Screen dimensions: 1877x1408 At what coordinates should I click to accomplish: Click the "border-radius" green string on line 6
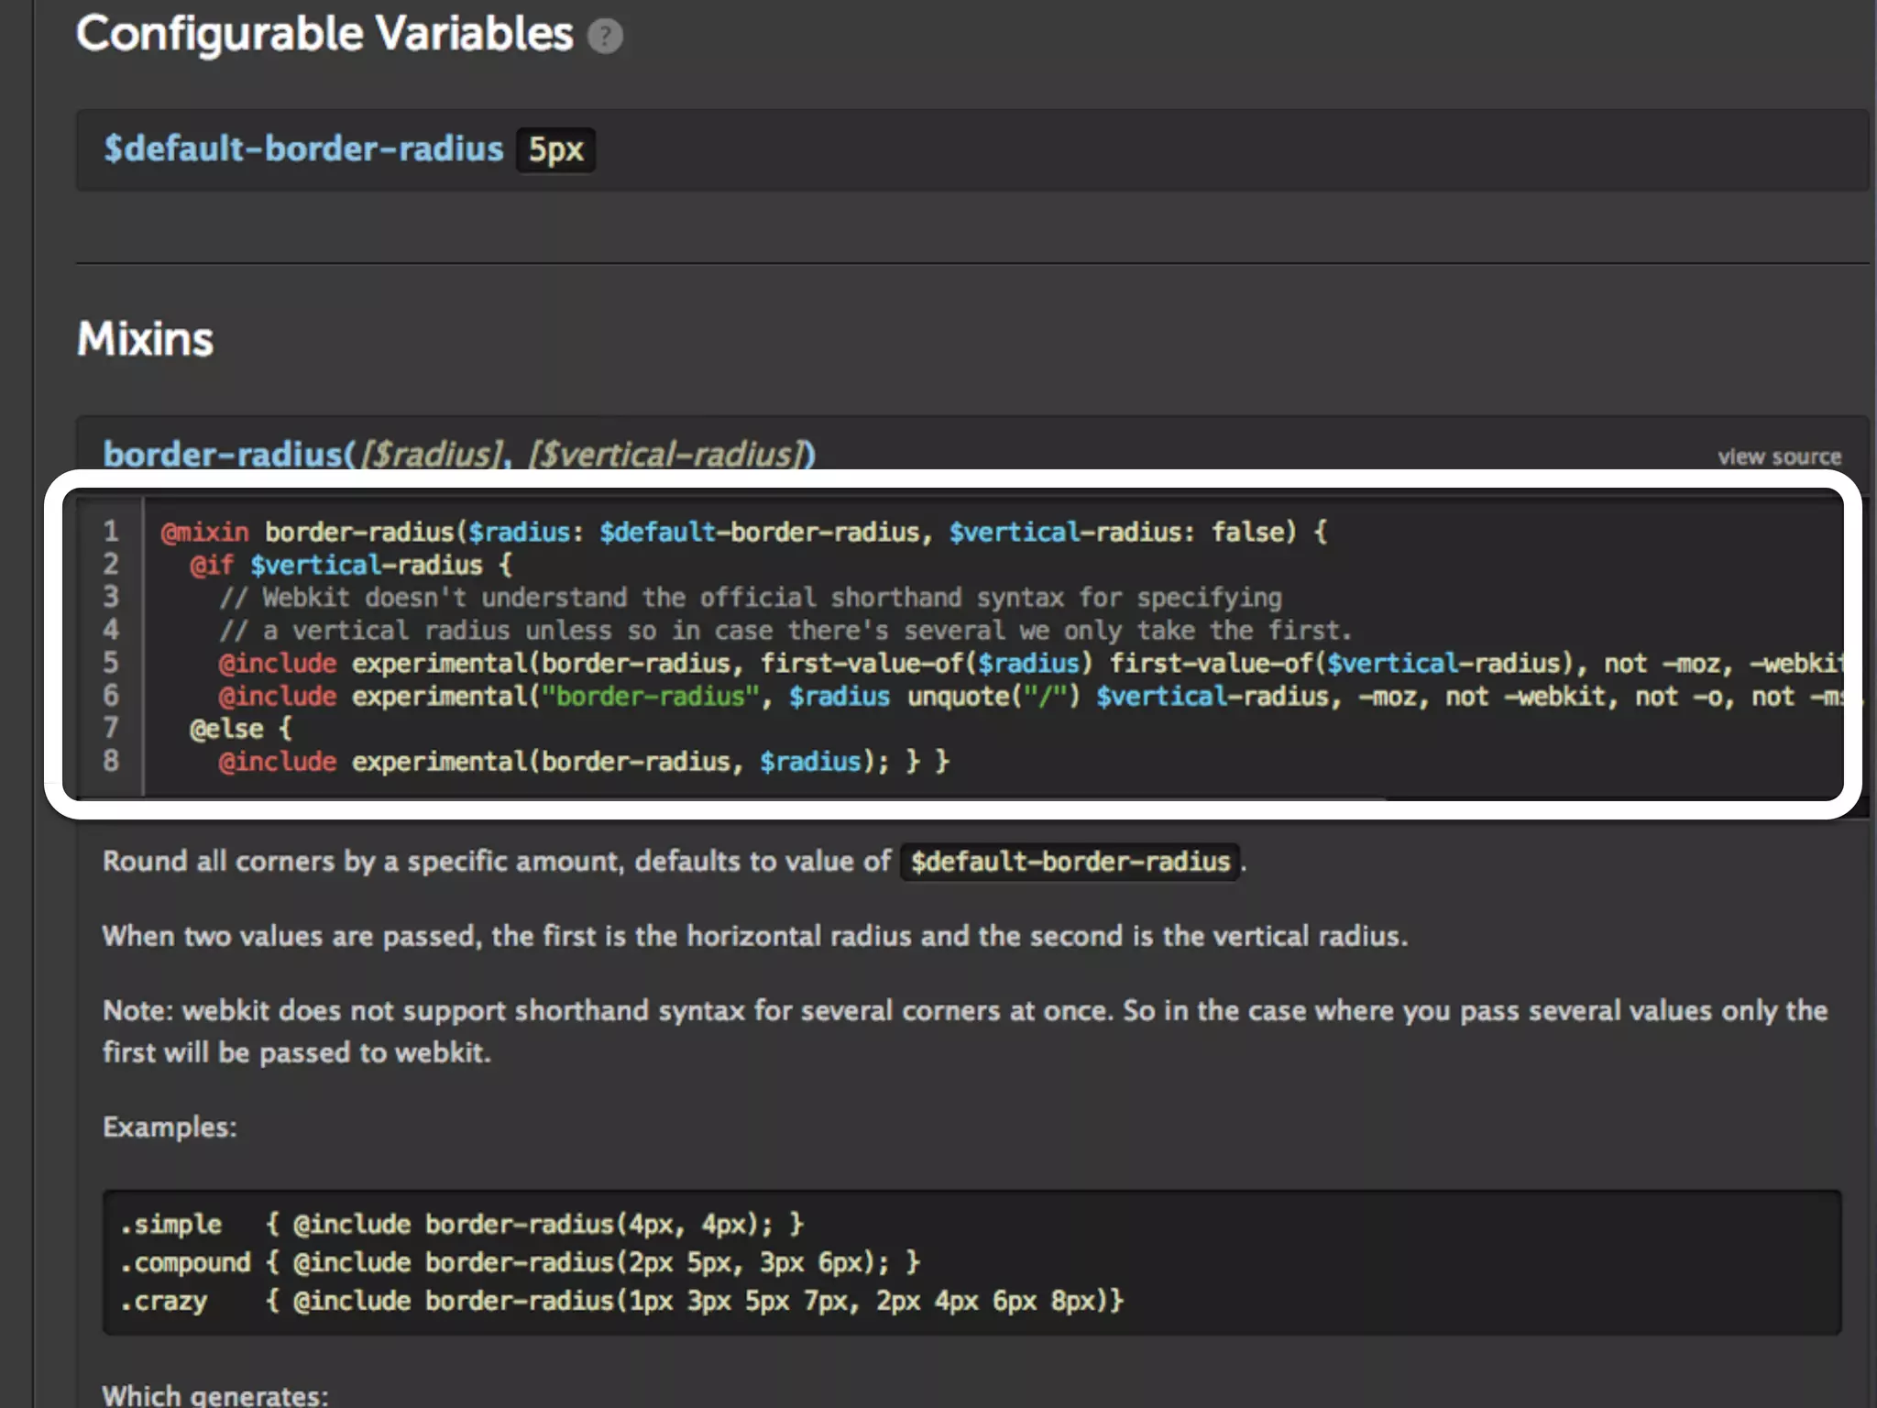[651, 697]
